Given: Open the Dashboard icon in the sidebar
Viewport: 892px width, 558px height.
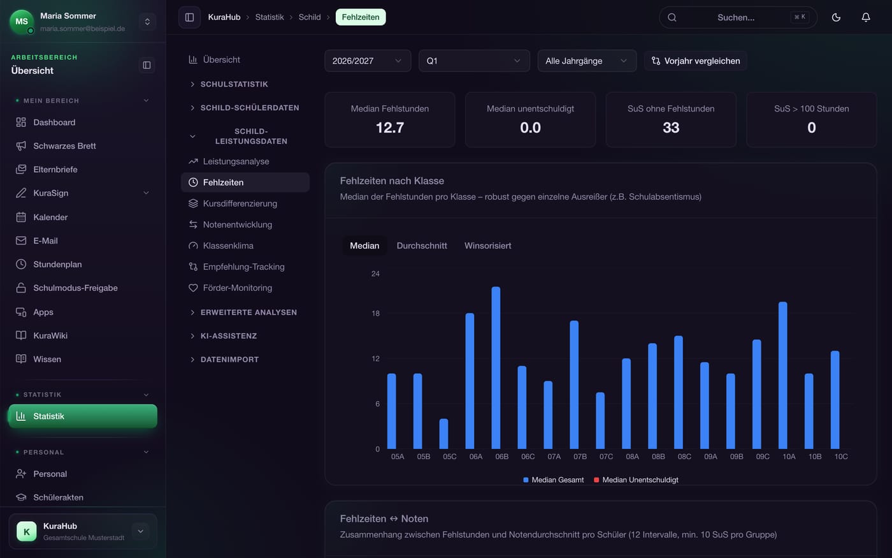Looking at the screenshot, I should click(21, 122).
